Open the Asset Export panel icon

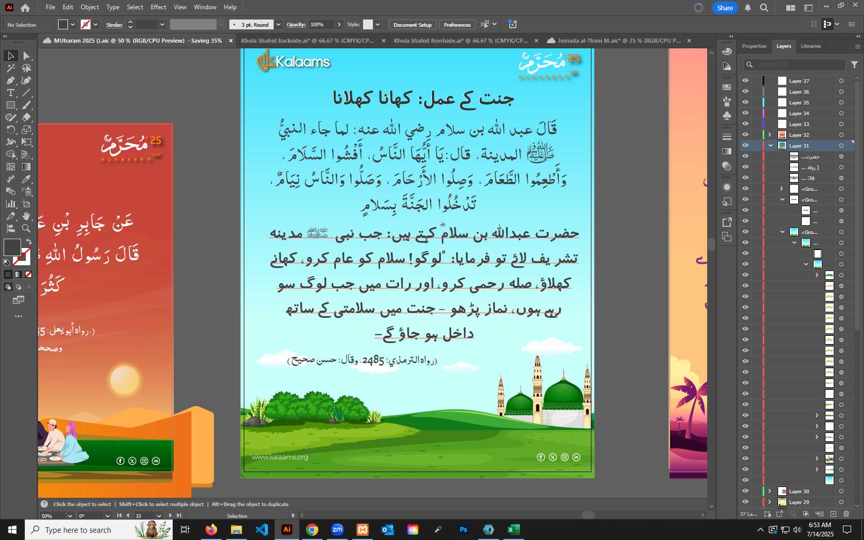click(727, 222)
